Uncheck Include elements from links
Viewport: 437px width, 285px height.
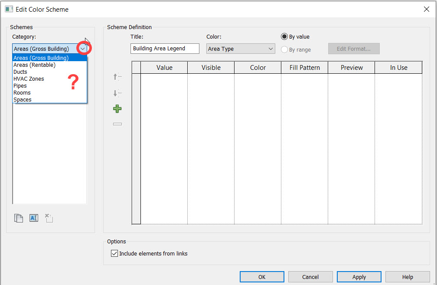tap(114, 253)
